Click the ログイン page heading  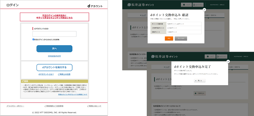13,5
